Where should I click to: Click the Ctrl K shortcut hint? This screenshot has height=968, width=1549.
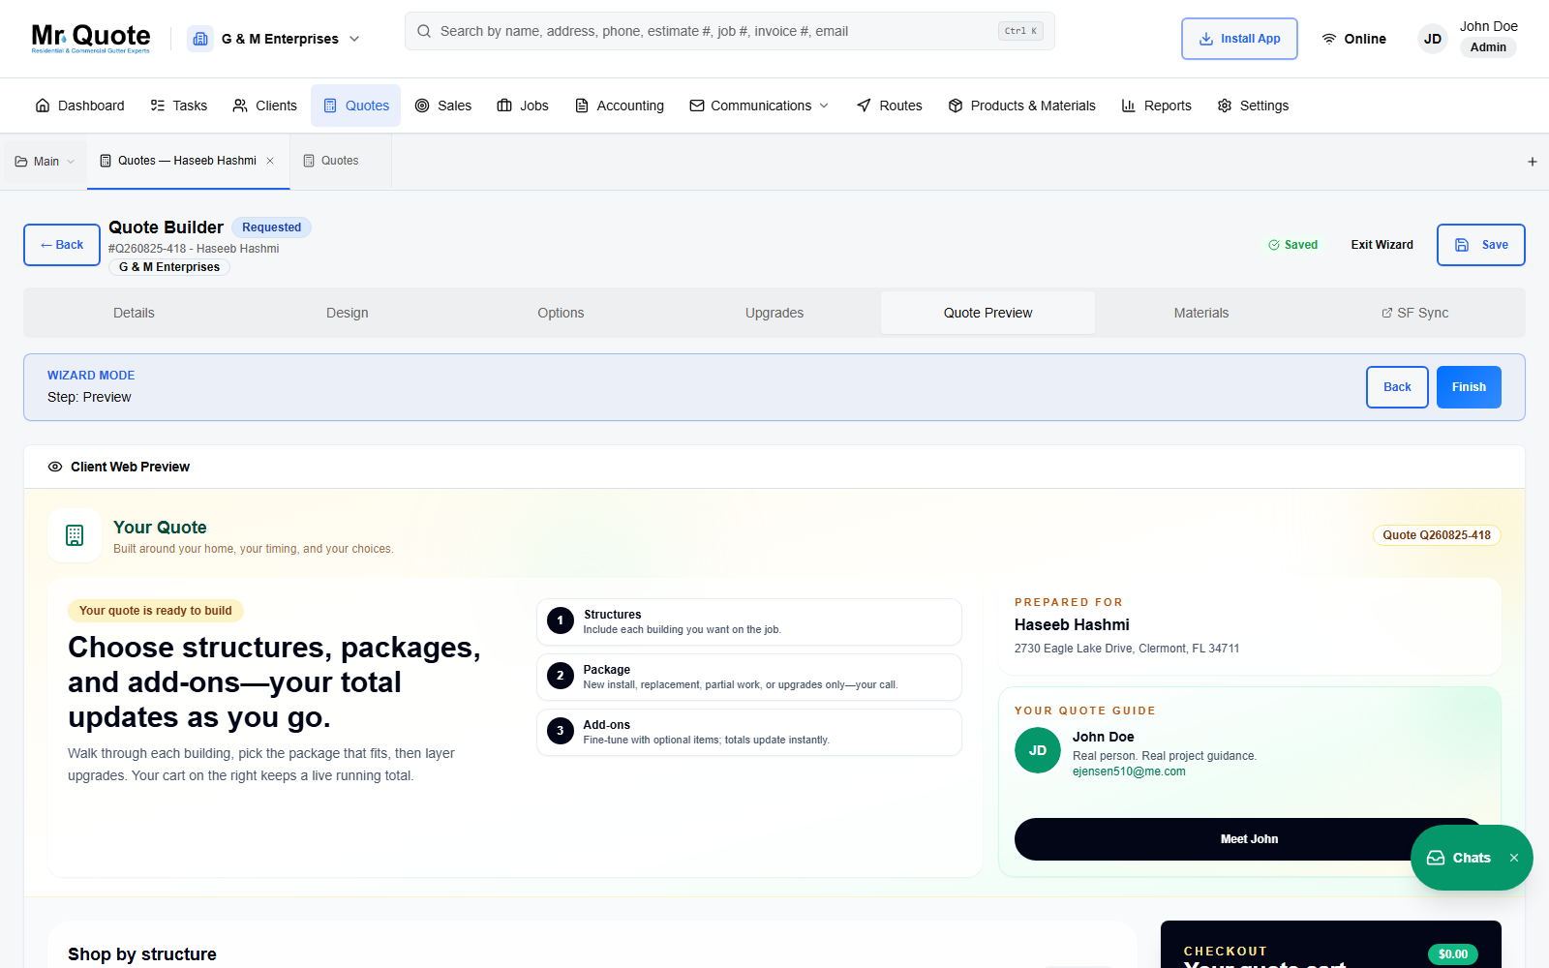[1020, 31]
